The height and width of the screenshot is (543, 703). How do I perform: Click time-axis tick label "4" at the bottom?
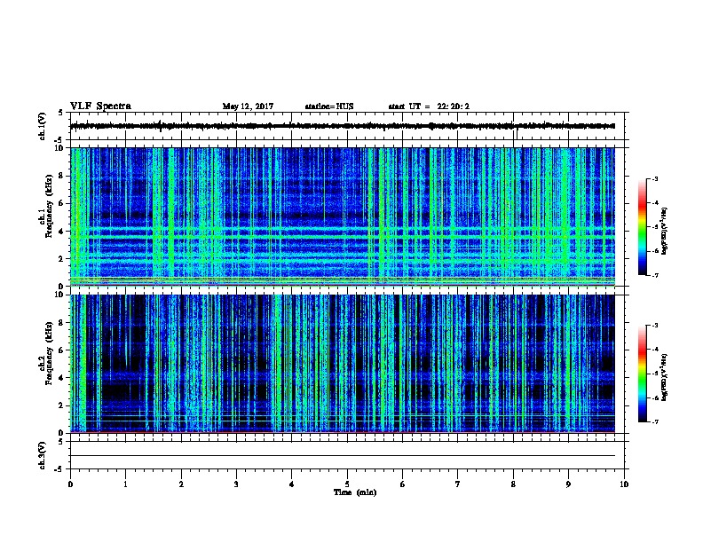click(x=292, y=484)
